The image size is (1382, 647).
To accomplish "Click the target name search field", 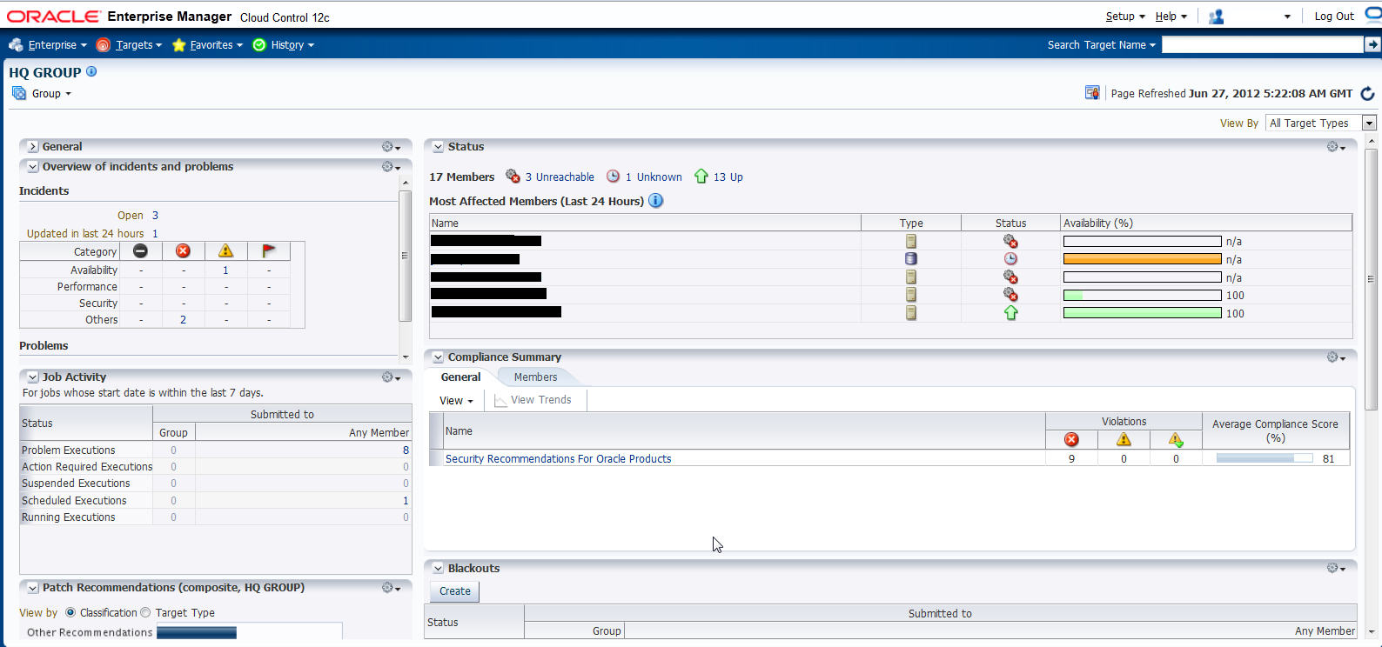I will click(x=1263, y=44).
